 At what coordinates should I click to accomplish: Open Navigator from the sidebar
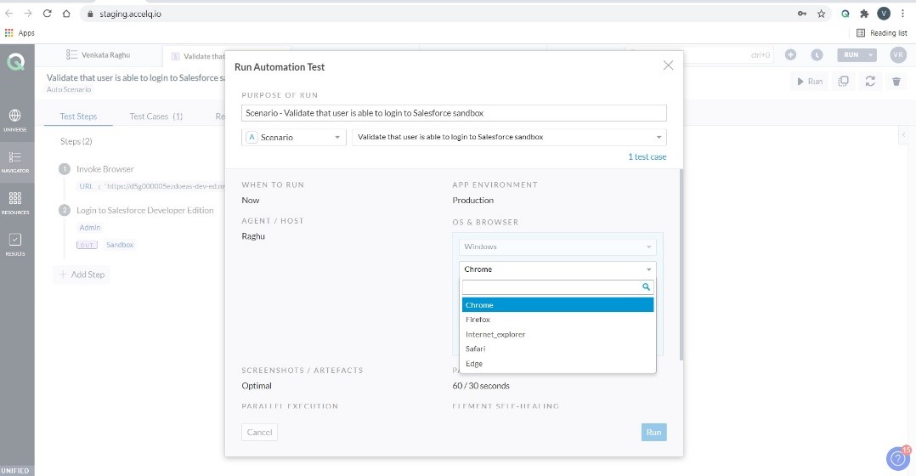pos(15,161)
